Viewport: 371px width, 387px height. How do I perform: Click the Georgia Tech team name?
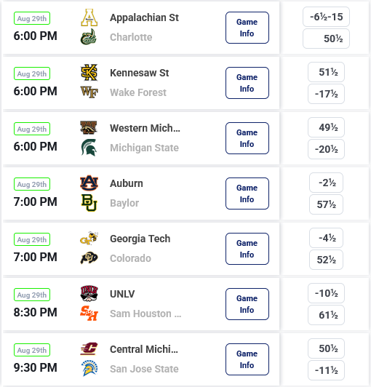coord(140,239)
